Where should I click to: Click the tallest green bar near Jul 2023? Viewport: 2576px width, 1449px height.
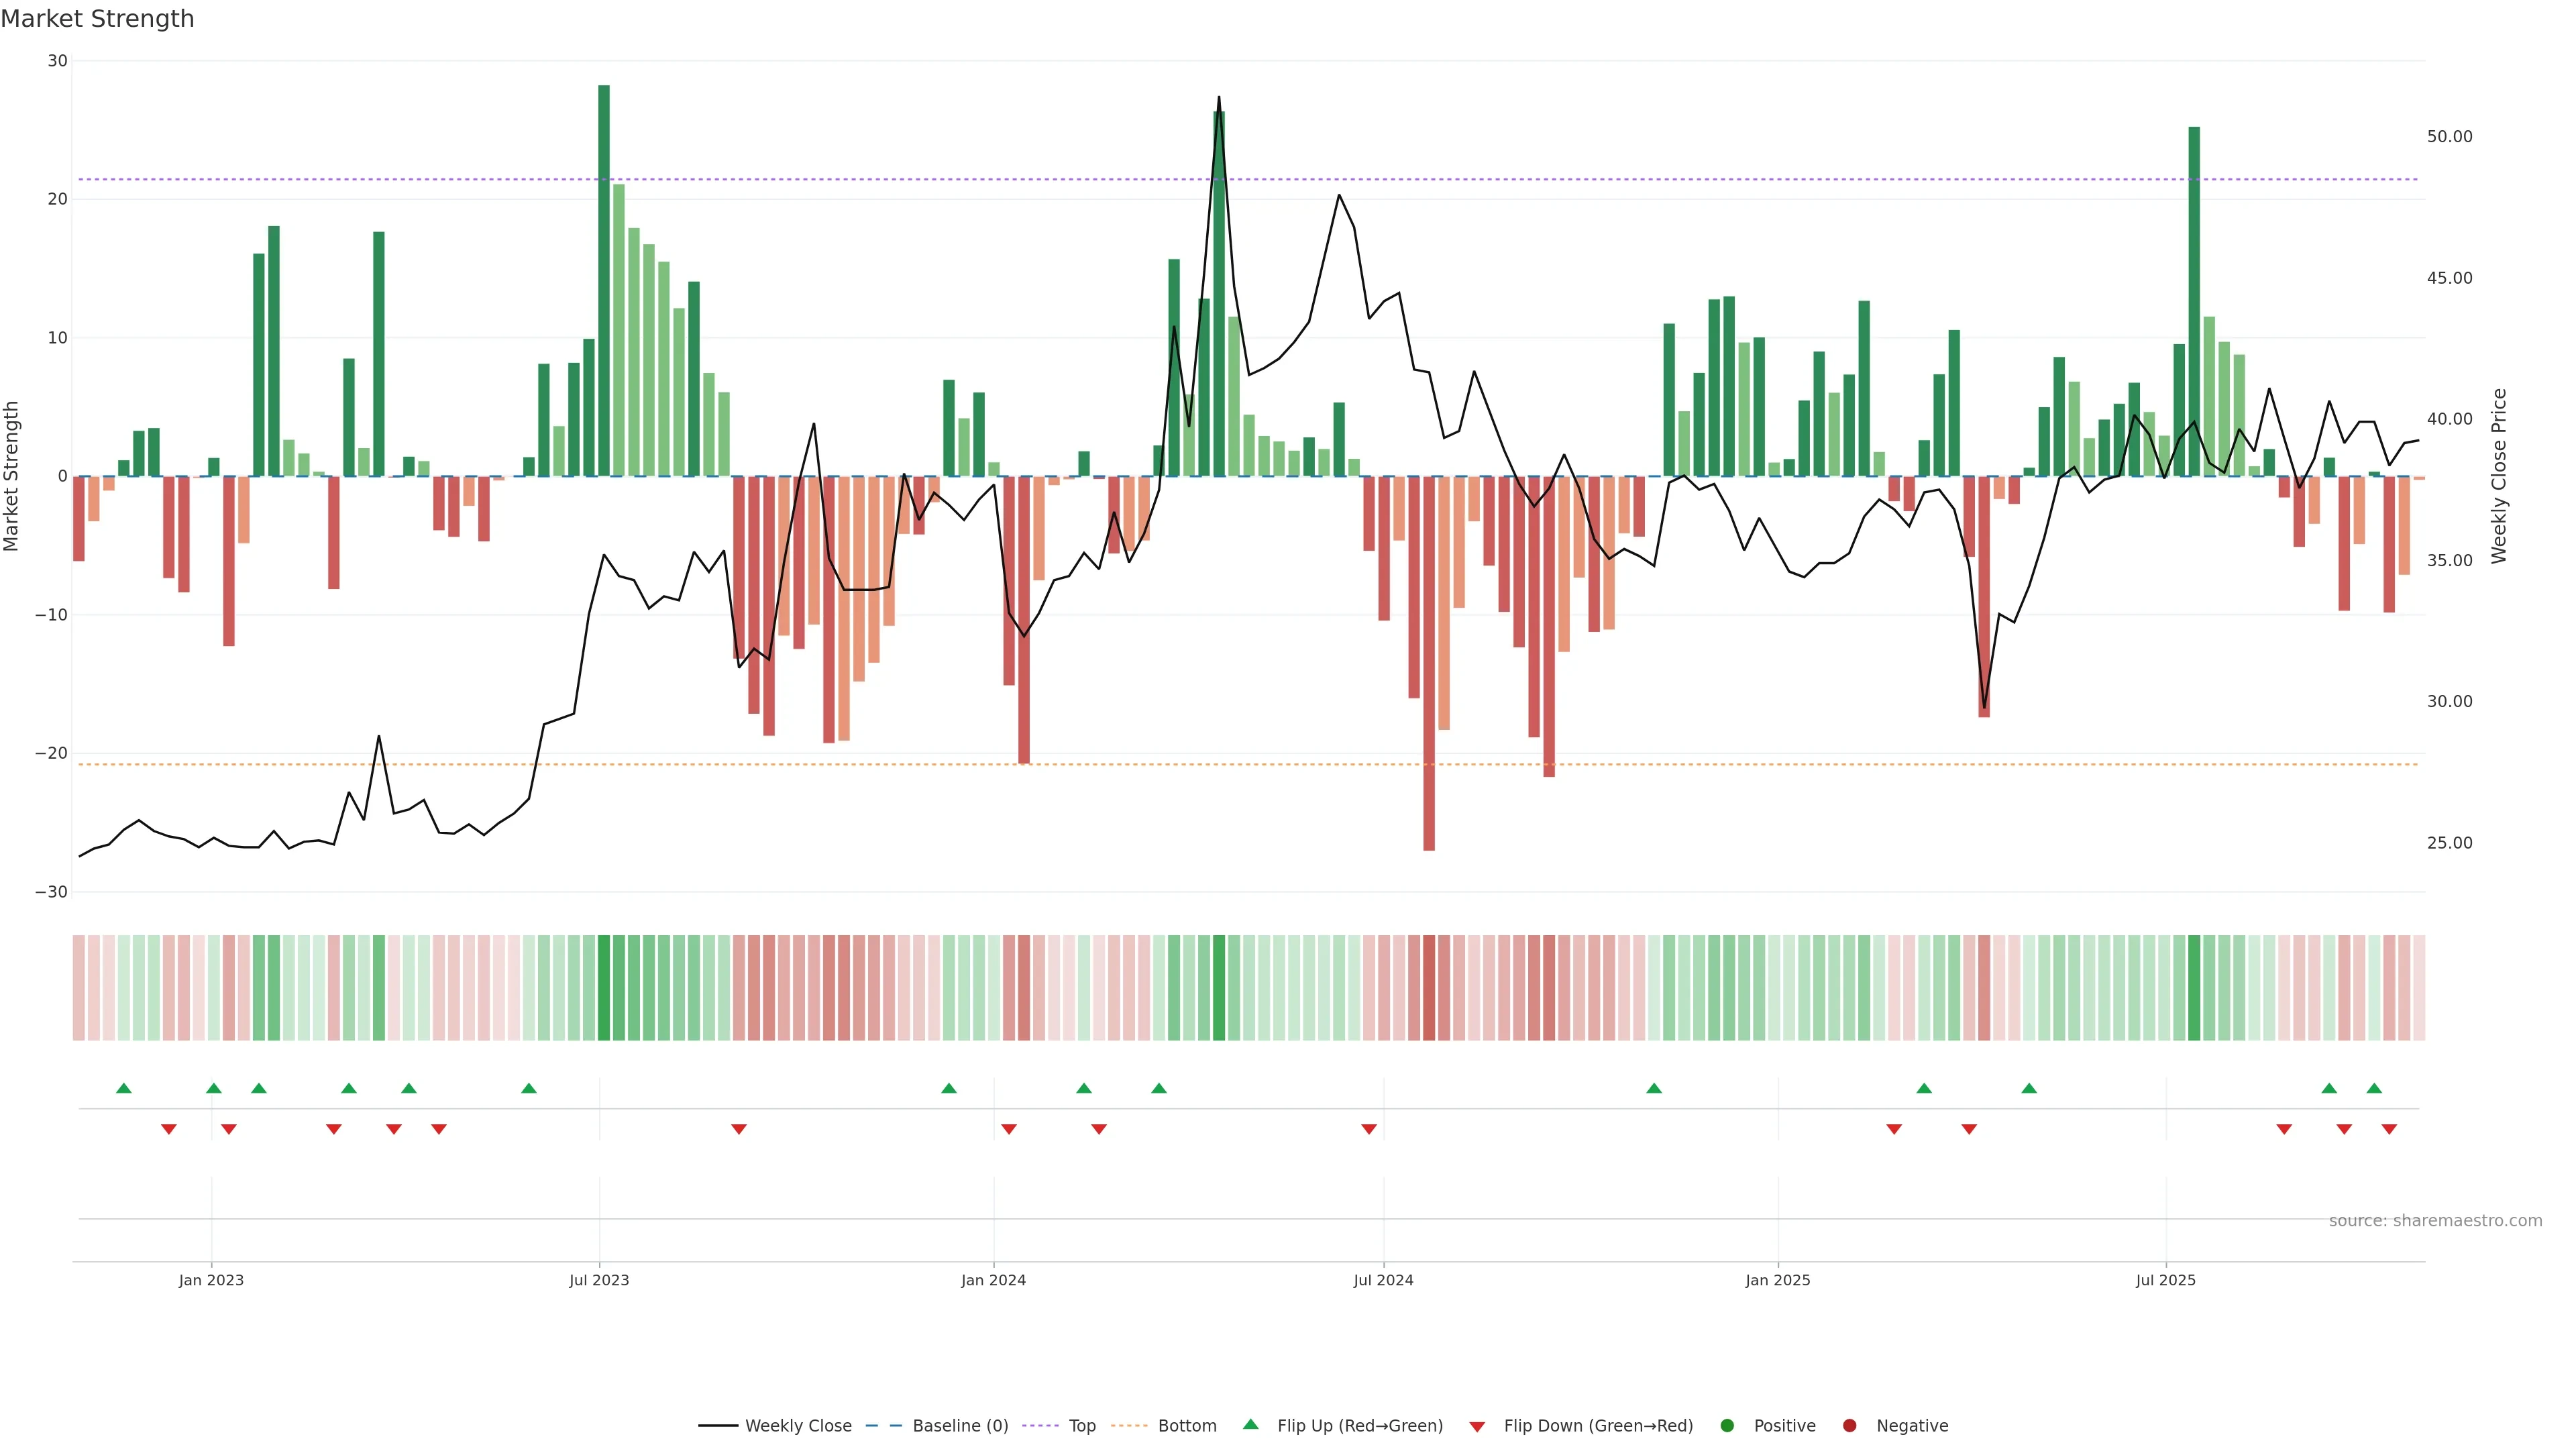604,280
